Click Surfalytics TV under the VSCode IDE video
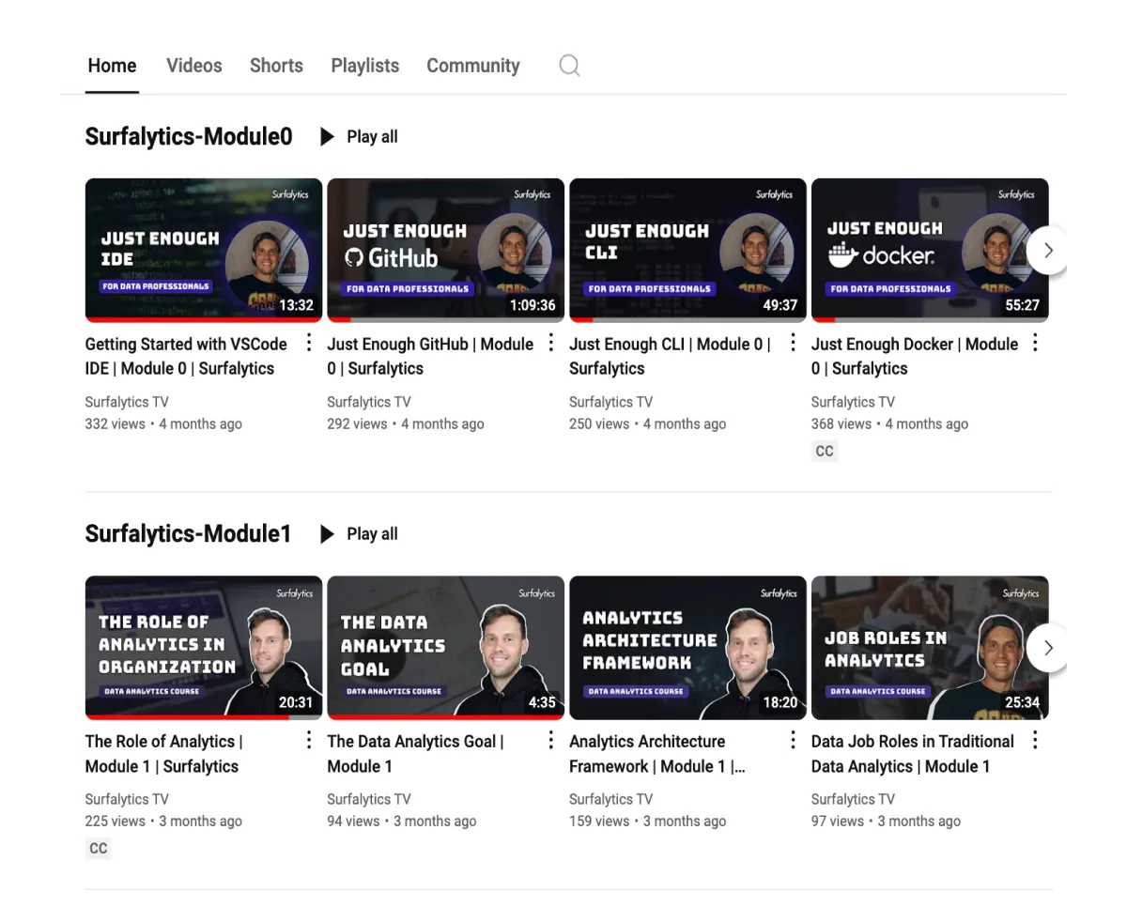Screen dimensions: 1127x922 [x=127, y=402]
